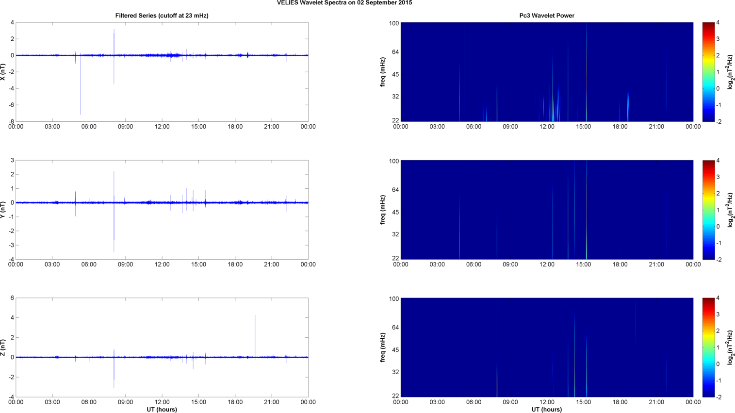Select the title "VELIES Wavelet Spectra on 02 September 2015"
735x413 pixels.
click(344, 3)
